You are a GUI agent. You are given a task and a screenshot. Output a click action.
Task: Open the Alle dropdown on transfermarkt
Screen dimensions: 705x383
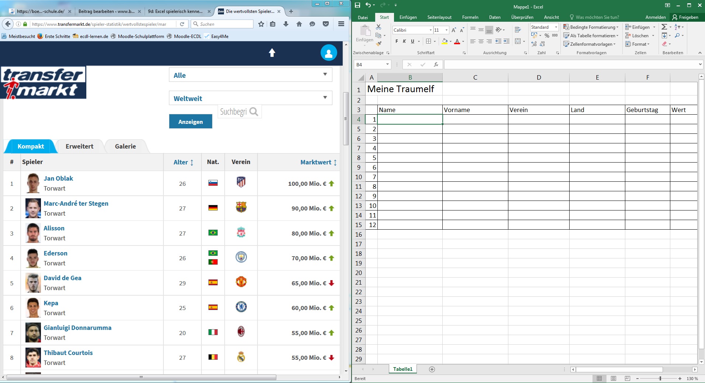tap(250, 75)
